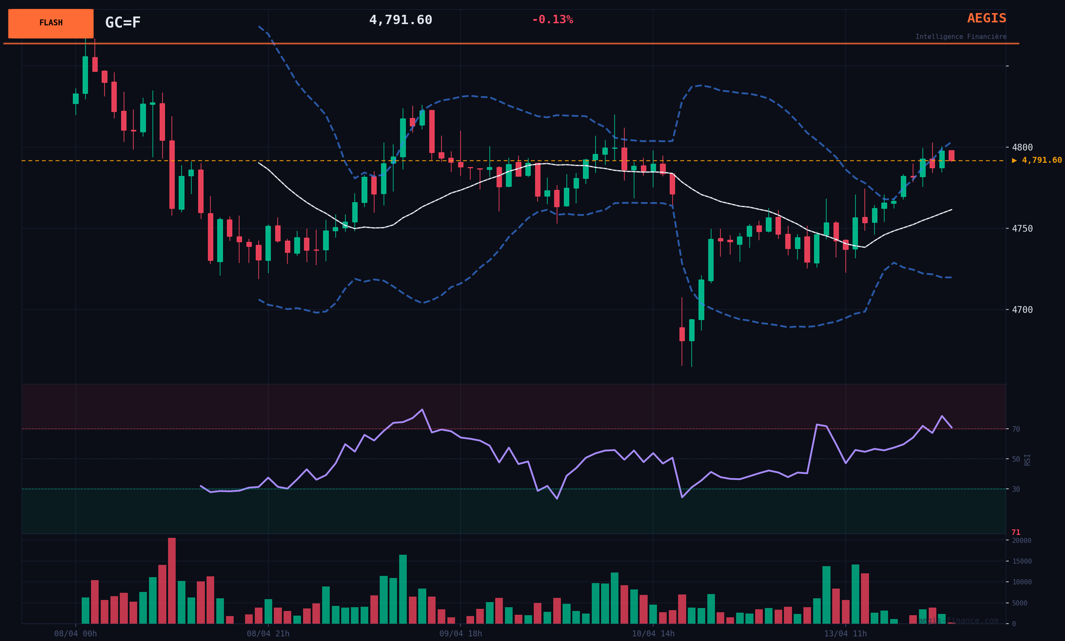This screenshot has height=641, width=1065.
Task: Click the 4700 price axis label
Action: pos(1022,310)
